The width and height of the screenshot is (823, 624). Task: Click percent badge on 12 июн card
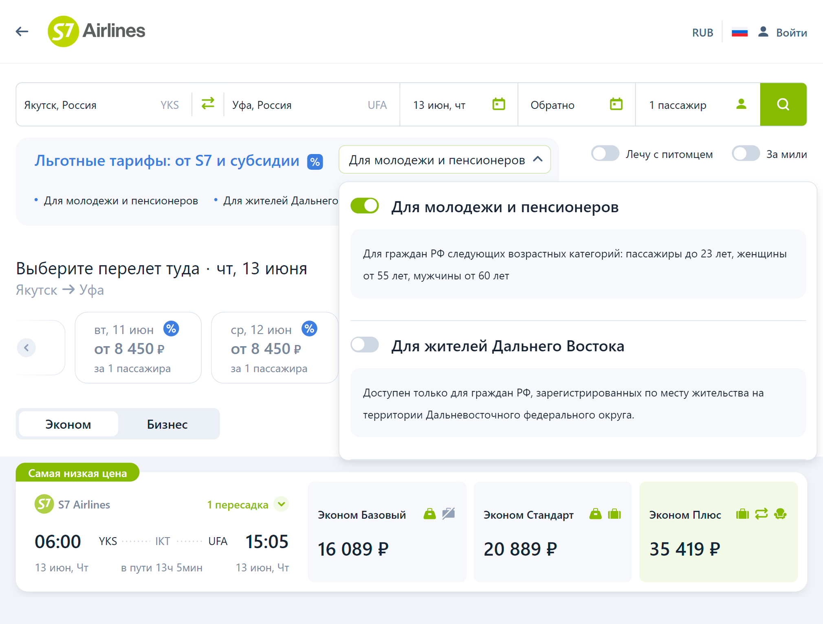(309, 328)
